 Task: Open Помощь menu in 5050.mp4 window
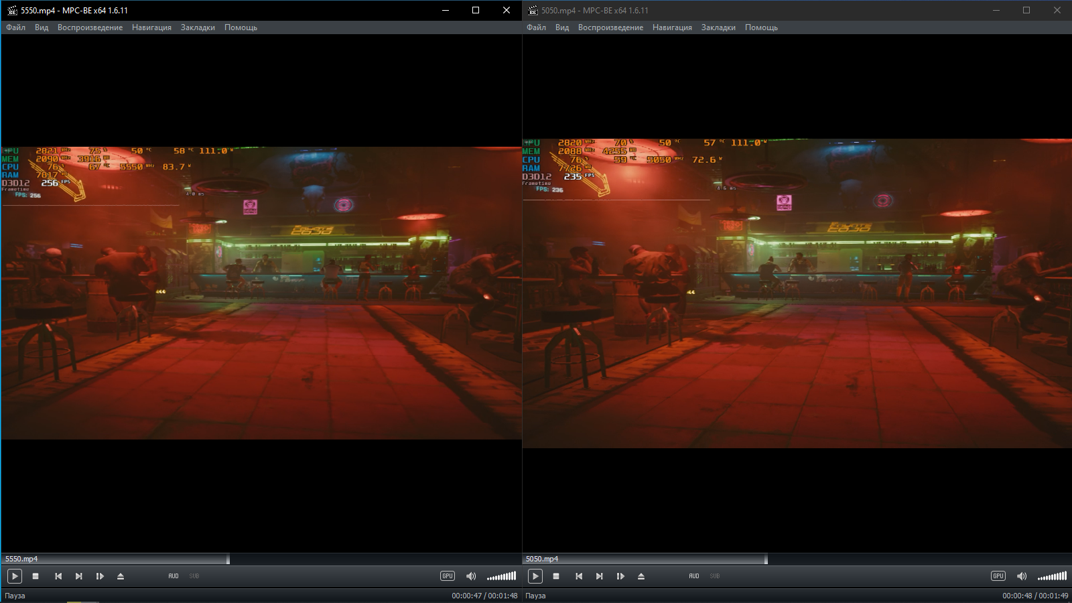point(761,27)
